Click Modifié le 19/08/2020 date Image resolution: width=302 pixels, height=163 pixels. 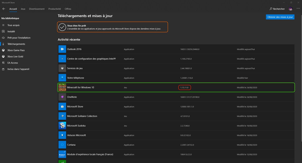(x=247, y=126)
